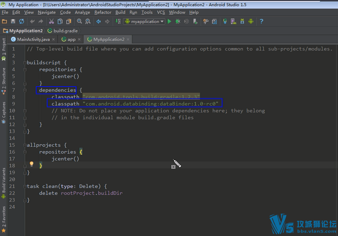Click the Save All disk icon
Image resolution: width=338 pixels, height=236 pixels.
pos(13,21)
